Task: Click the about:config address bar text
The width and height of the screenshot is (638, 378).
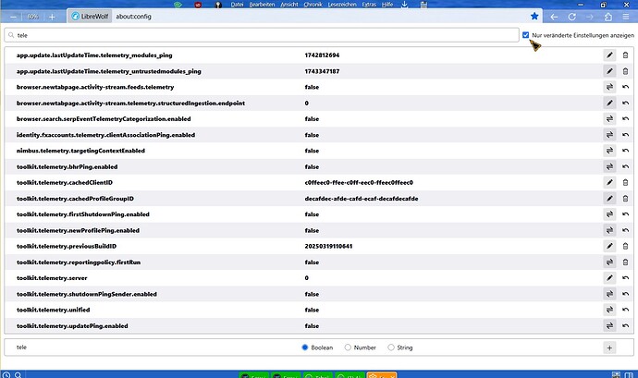Action: pyautogui.click(x=133, y=17)
